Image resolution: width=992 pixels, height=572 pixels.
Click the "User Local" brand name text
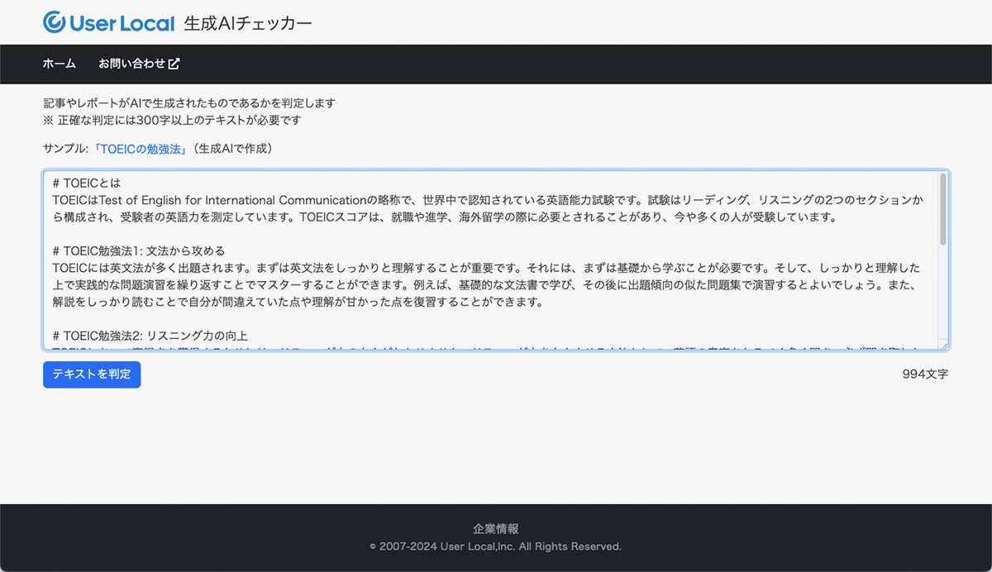[x=122, y=23]
